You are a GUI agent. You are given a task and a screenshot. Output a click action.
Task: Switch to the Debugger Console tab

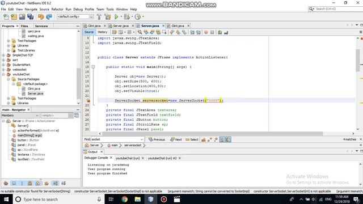pyautogui.click(x=96, y=158)
